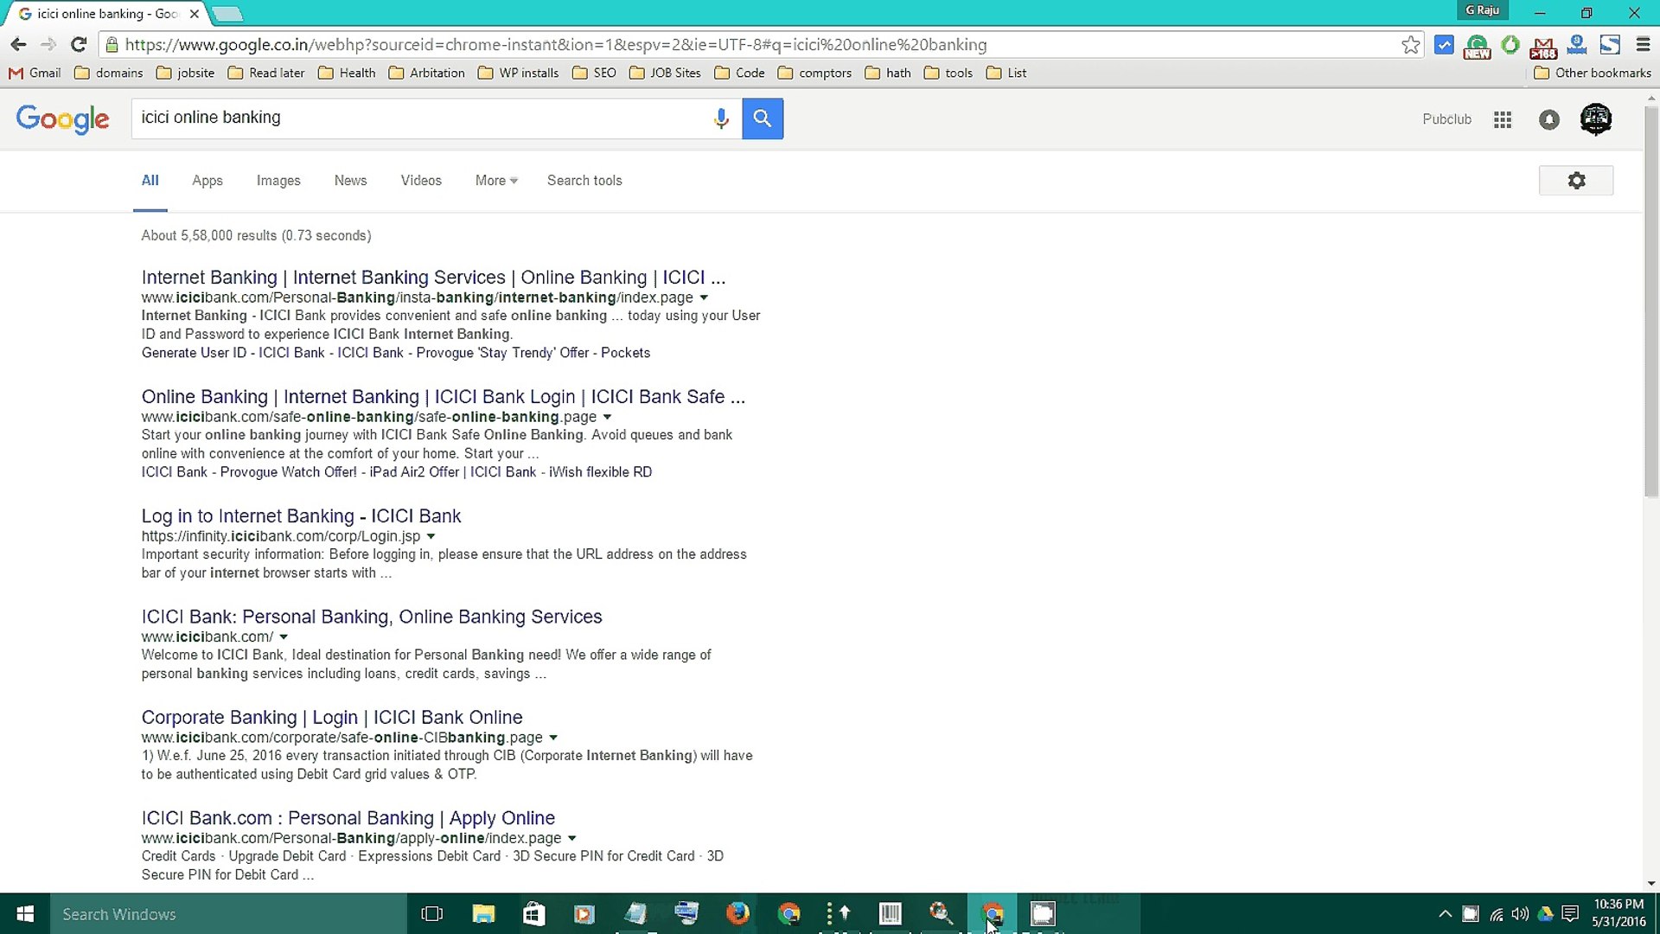Click the voice search microphone icon

(x=721, y=118)
